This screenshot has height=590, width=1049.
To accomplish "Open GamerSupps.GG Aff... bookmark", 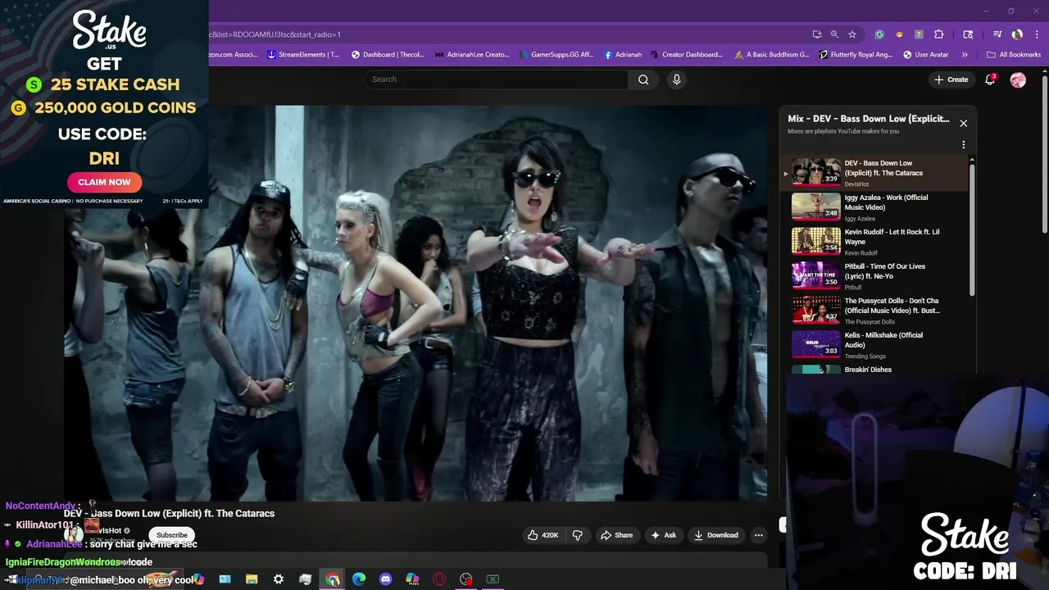I will pyautogui.click(x=556, y=55).
